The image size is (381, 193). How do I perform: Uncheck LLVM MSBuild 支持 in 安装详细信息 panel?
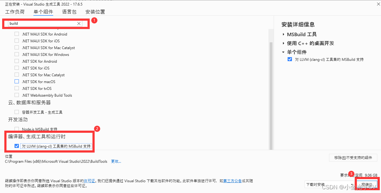click(290, 59)
